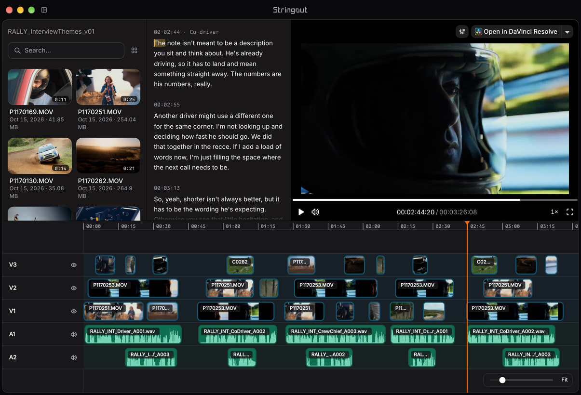
Task: Play the preview video
Action: [x=301, y=212]
